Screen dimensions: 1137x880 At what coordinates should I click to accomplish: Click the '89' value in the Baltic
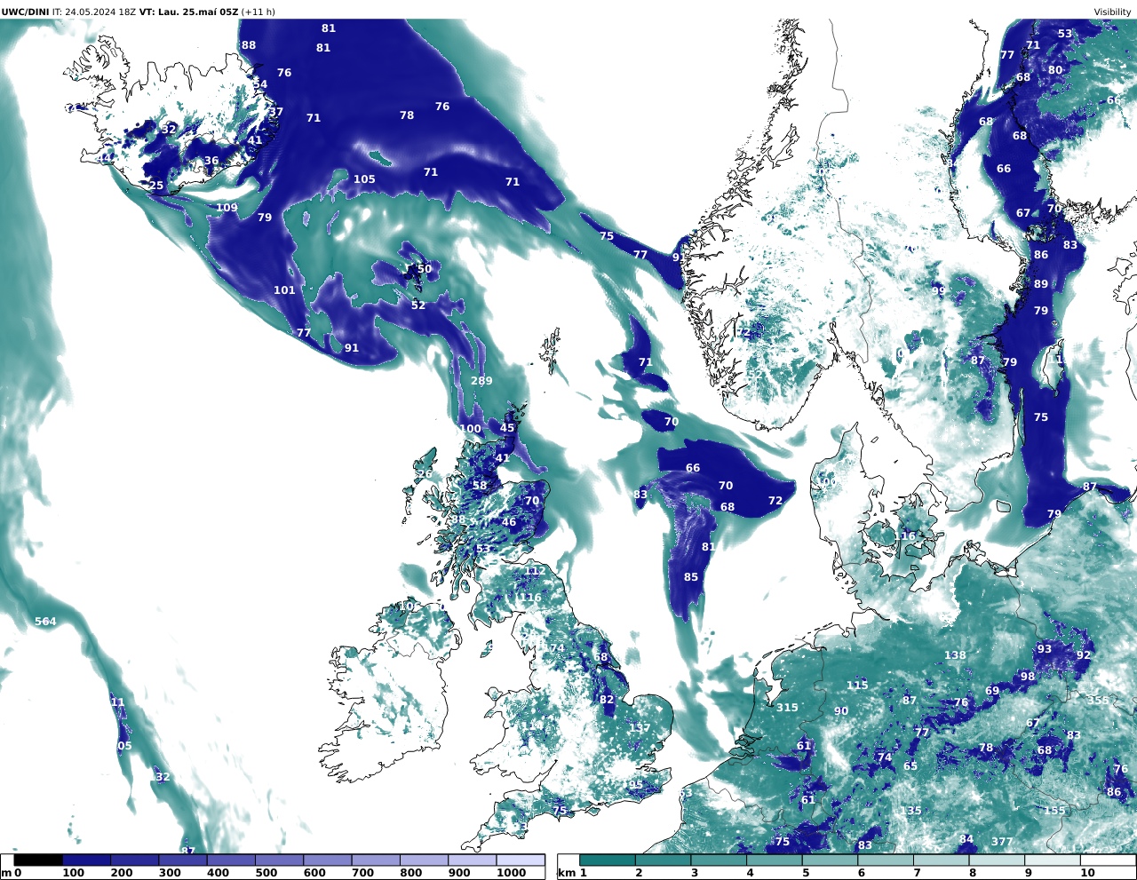1041,284
